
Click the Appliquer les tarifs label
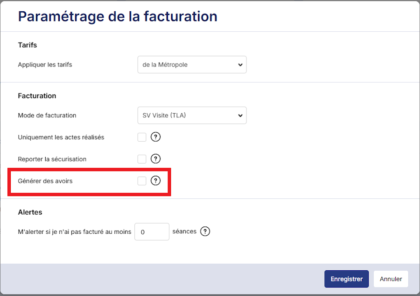coord(45,65)
